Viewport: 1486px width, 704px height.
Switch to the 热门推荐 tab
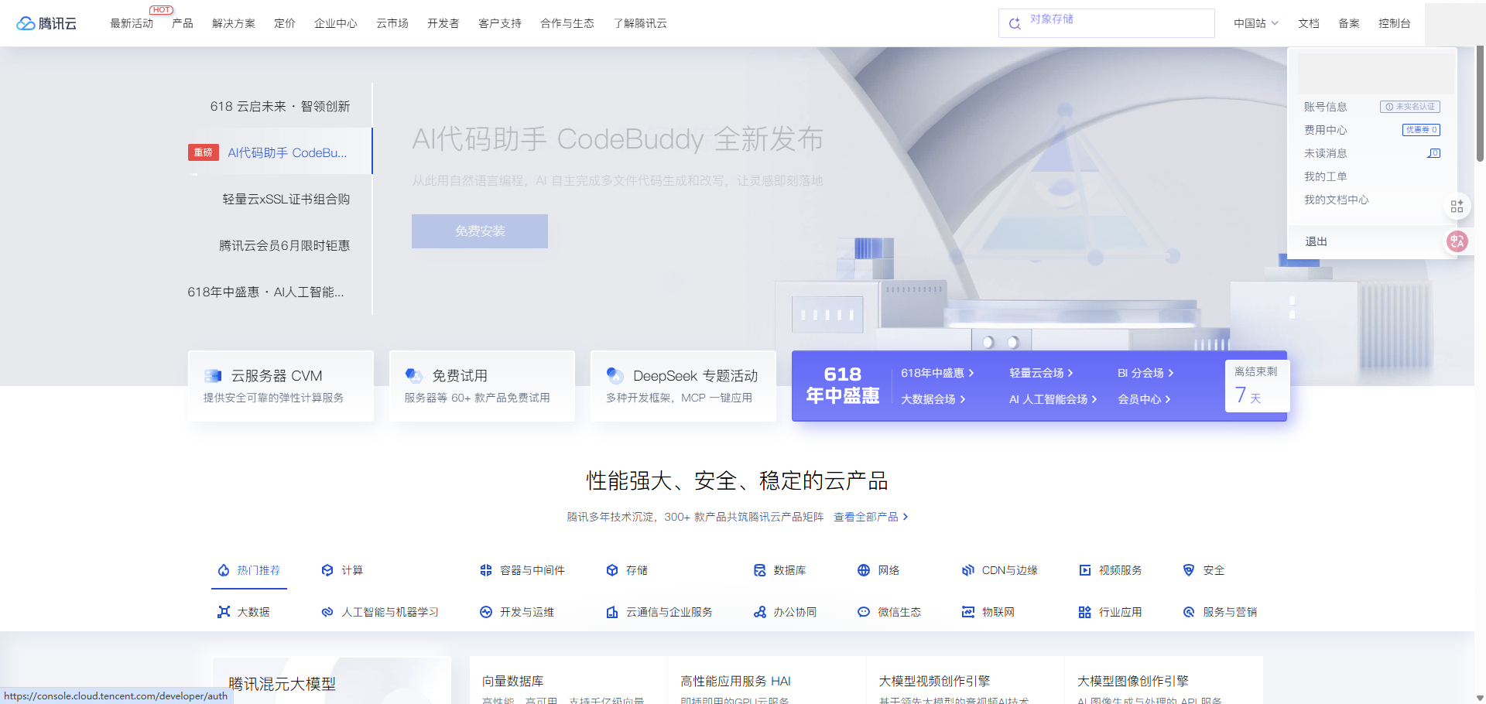[249, 570]
